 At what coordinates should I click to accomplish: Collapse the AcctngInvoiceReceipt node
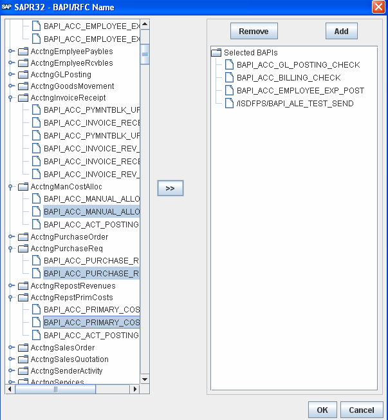10,98
